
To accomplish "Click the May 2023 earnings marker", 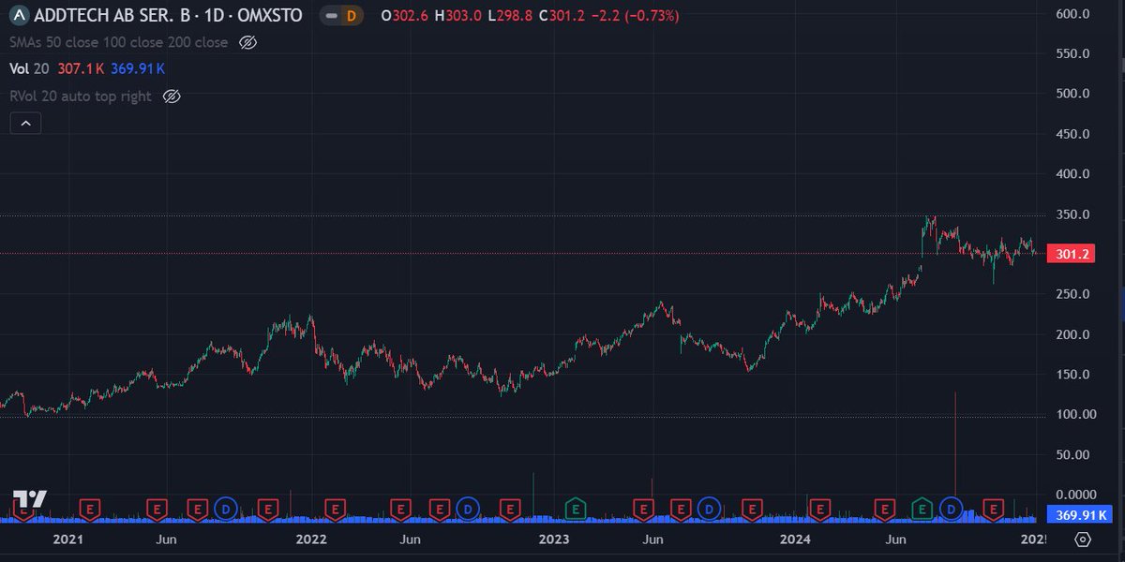I will click(643, 509).
